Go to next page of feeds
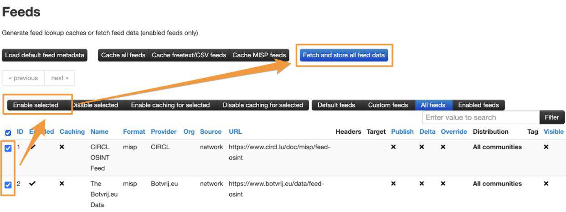The width and height of the screenshot is (566, 212). [60, 78]
